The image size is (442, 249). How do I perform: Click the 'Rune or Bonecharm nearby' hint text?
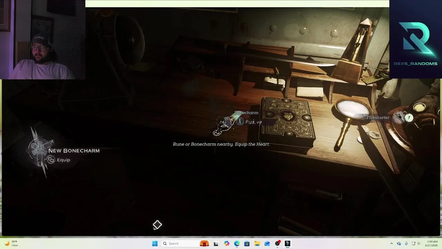tap(221, 144)
